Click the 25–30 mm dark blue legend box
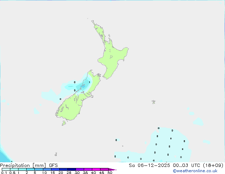The height and width of the screenshot is (174, 225). tap(72, 169)
